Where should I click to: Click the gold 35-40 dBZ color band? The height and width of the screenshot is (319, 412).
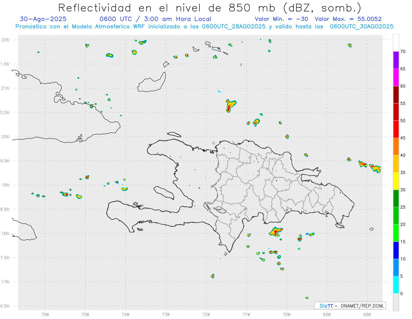(x=396, y=164)
